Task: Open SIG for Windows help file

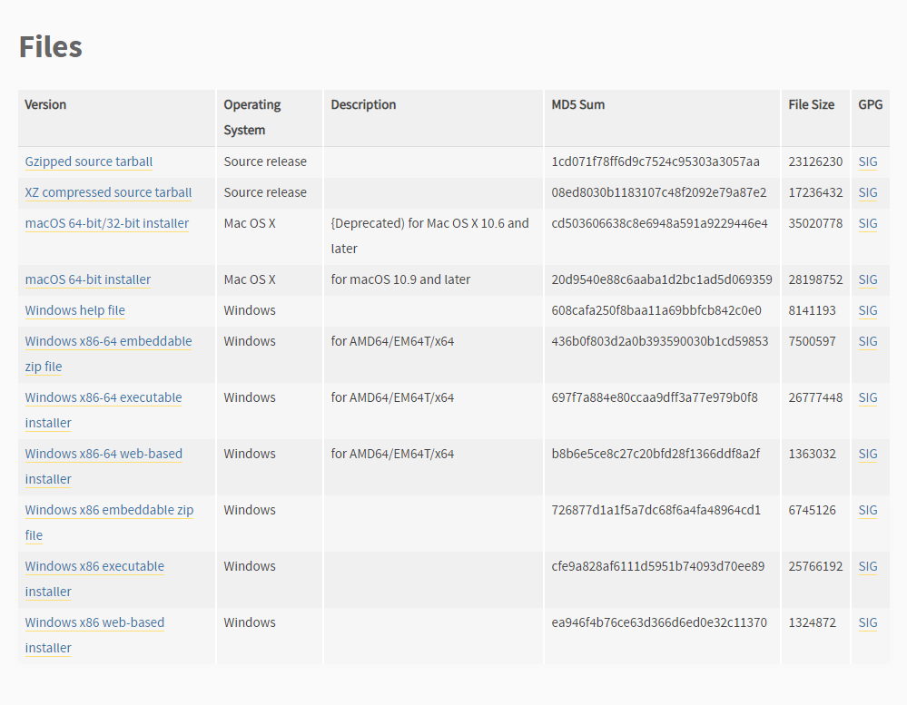Action: point(868,310)
